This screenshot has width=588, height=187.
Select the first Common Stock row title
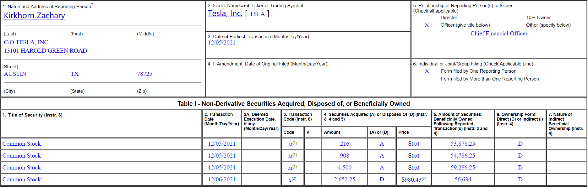[22, 144]
